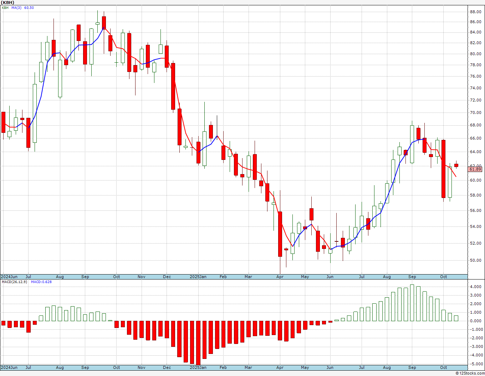Click the 4.000 MACD axis label

coord(476,287)
